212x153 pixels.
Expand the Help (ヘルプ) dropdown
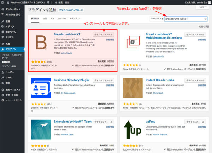(x=202, y=7)
